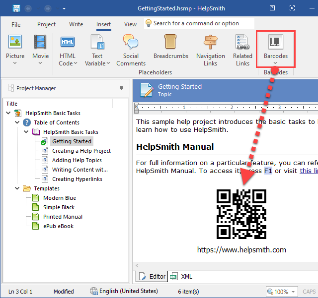Click the search for a command box

click(199, 23)
